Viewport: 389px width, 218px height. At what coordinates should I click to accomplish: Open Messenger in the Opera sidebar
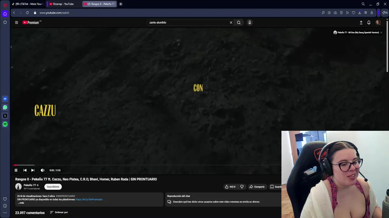(5, 99)
